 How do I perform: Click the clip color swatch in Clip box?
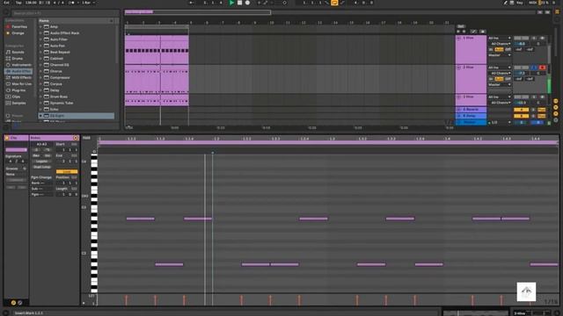pyautogui.click(x=16, y=150)
